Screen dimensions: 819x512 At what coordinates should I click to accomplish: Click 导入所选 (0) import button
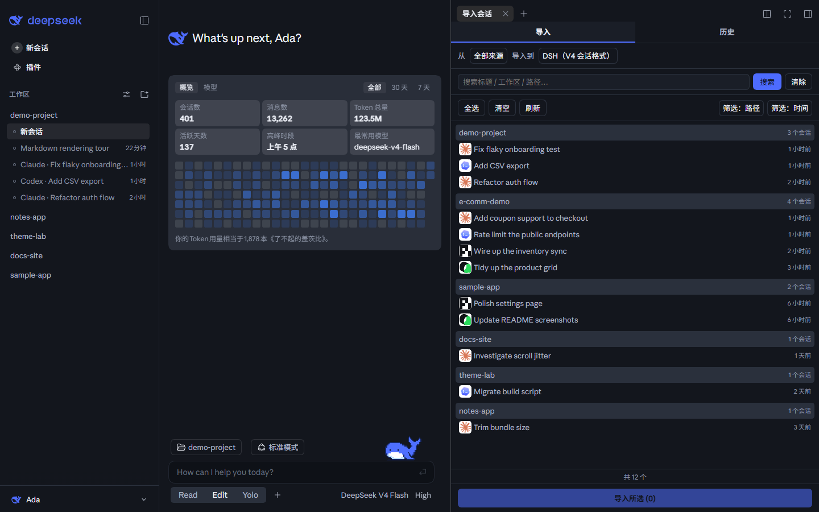tap(635, 498)
